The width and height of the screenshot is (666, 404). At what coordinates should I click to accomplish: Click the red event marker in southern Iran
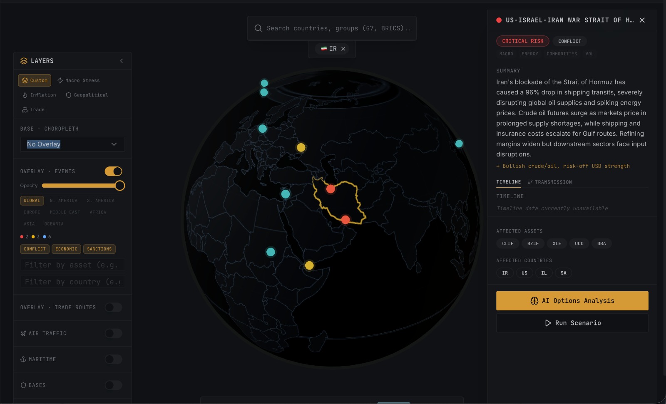click(x=345, y=220)
